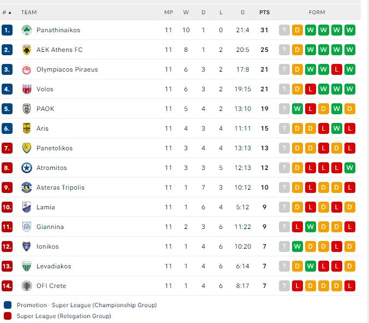This screenshot has height=323, width=369.
Task: Open the Panetolikos team name link
Action: coord(55,148)
